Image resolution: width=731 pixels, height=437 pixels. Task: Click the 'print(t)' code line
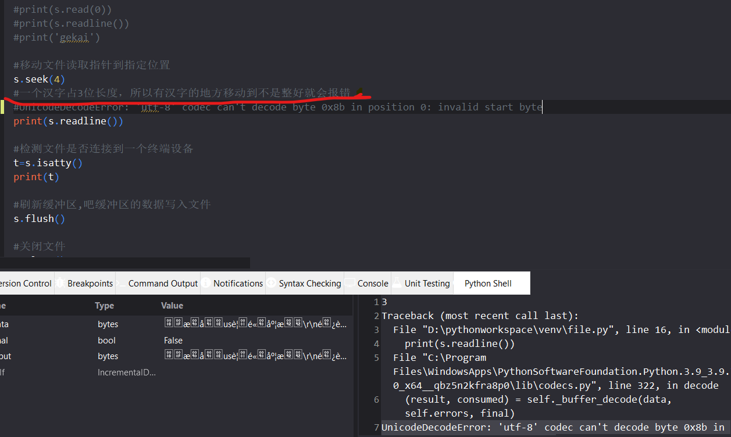point(36,177)
